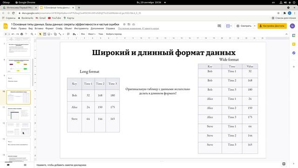Open the Вставка menu
Viewport: 298px width, 168px height.
pos(39,28)
